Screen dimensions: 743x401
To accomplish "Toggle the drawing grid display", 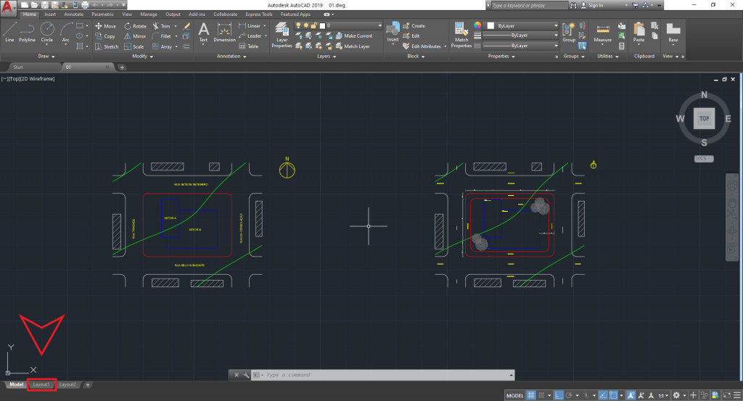I will (x=531, y=395).
